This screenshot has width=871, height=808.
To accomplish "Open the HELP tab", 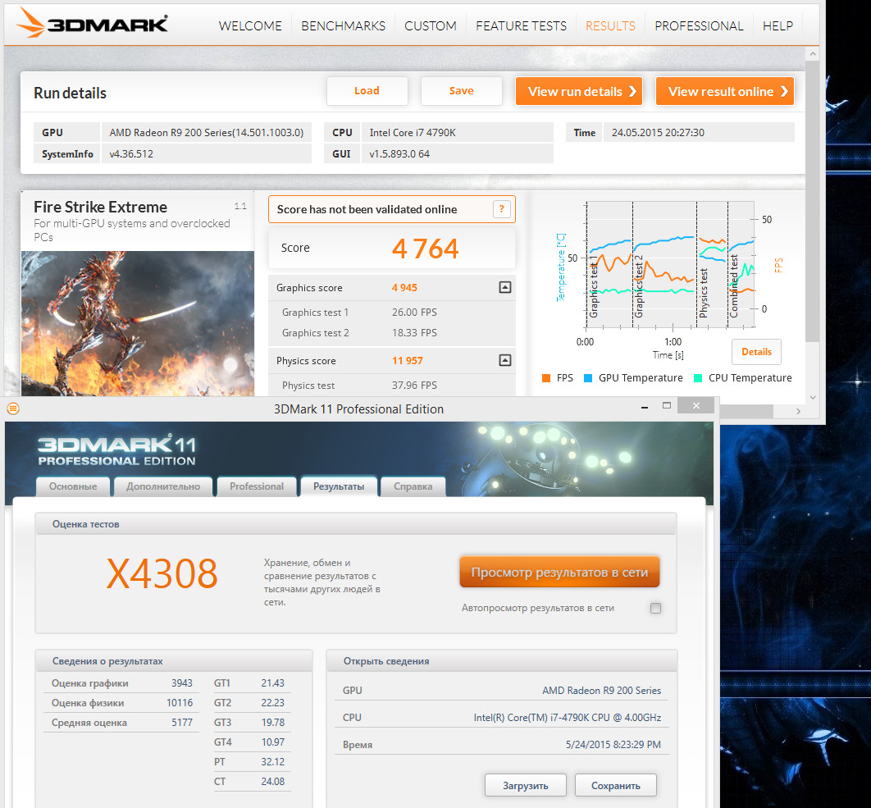I will [x=778, y=25].
